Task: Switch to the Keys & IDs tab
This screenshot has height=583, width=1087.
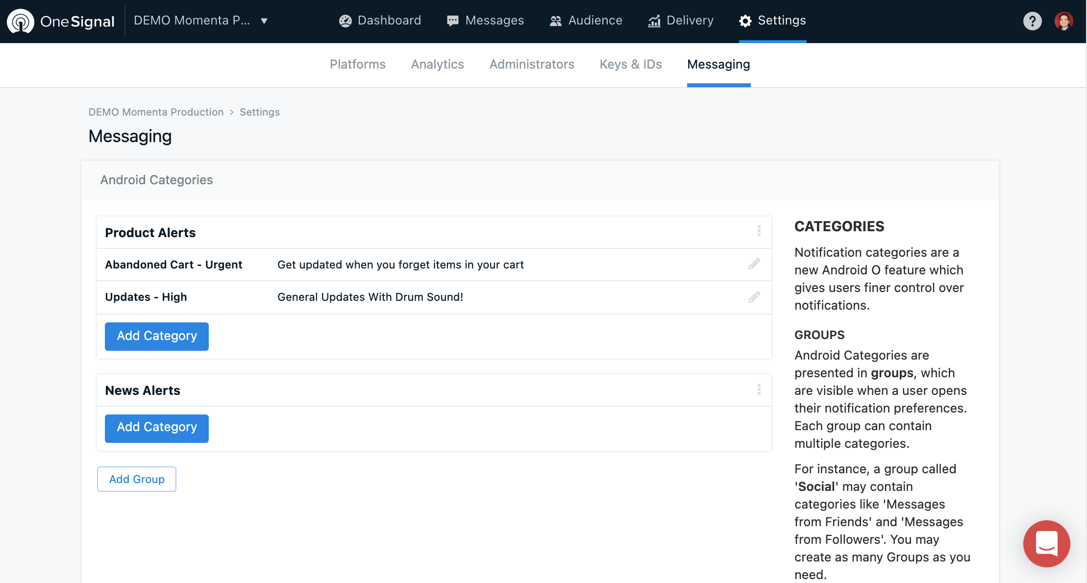Action: (x=630, y=64)
